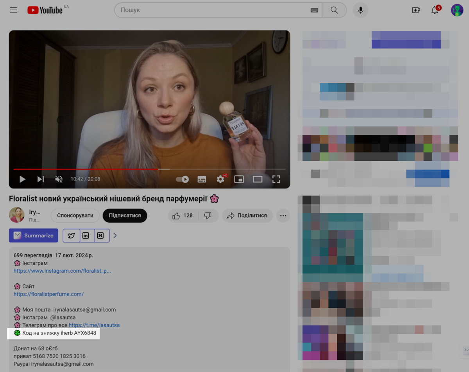Open the channel avatar next to Iry...
The image size is (469, 372).
(x=17, y=215)
